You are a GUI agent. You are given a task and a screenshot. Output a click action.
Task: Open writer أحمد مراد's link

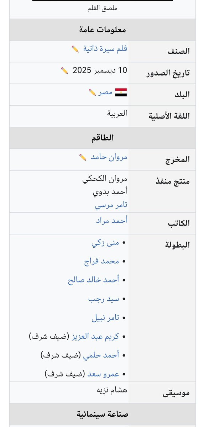[111, 221]
